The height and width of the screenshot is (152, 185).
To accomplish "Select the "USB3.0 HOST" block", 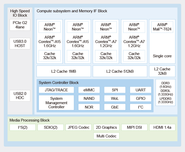I will point(20,44).
